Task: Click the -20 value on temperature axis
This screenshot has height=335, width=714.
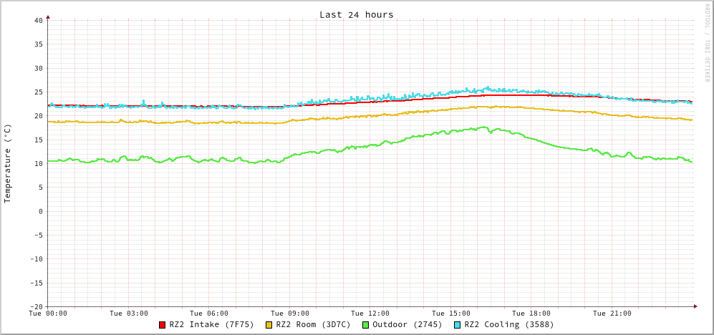Action: [36, 306]
